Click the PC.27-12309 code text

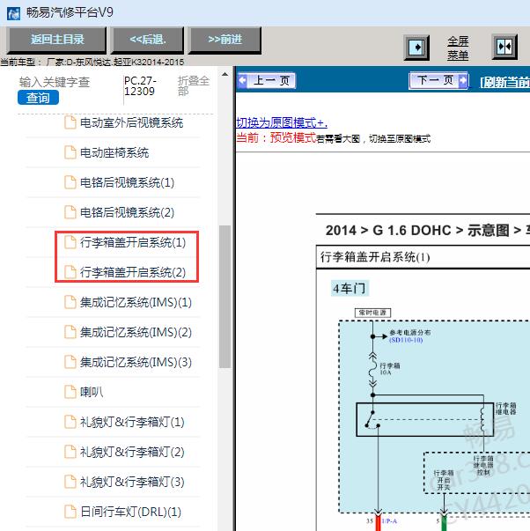click(140, 86)
